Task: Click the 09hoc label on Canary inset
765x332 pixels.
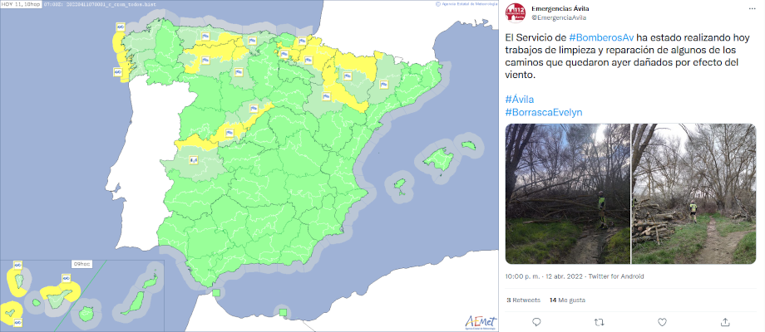Action: coord(81,264)
